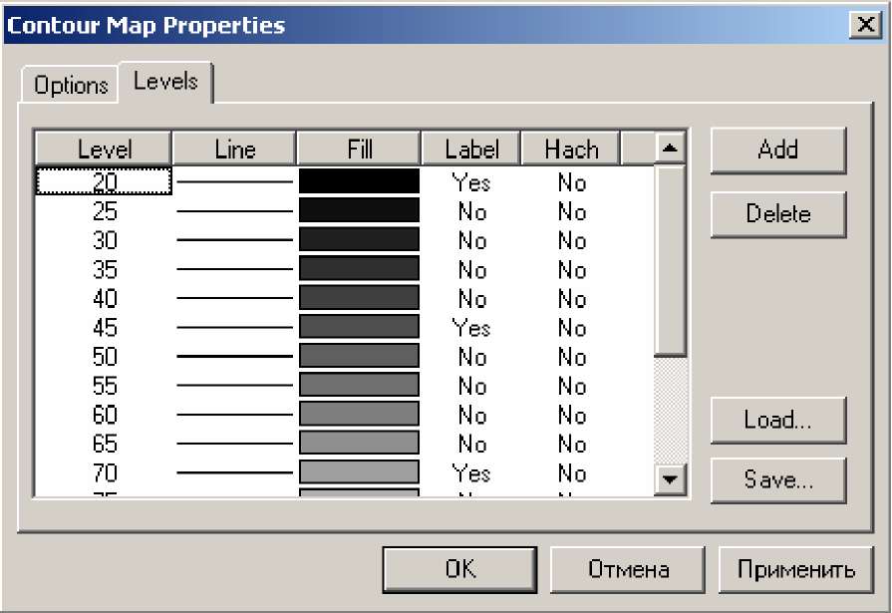This screenshot has height=613, width=892.
Task: Open the Line column header options
Action: pyautogui.click(x=234, y=150)
